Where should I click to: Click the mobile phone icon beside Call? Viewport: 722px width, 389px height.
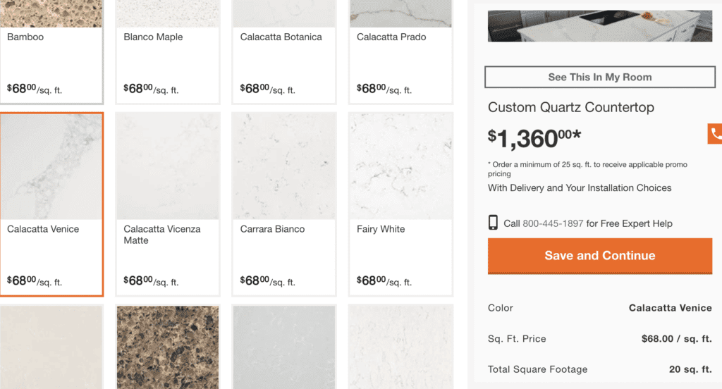pyautogui.click(x=493, y=223)
